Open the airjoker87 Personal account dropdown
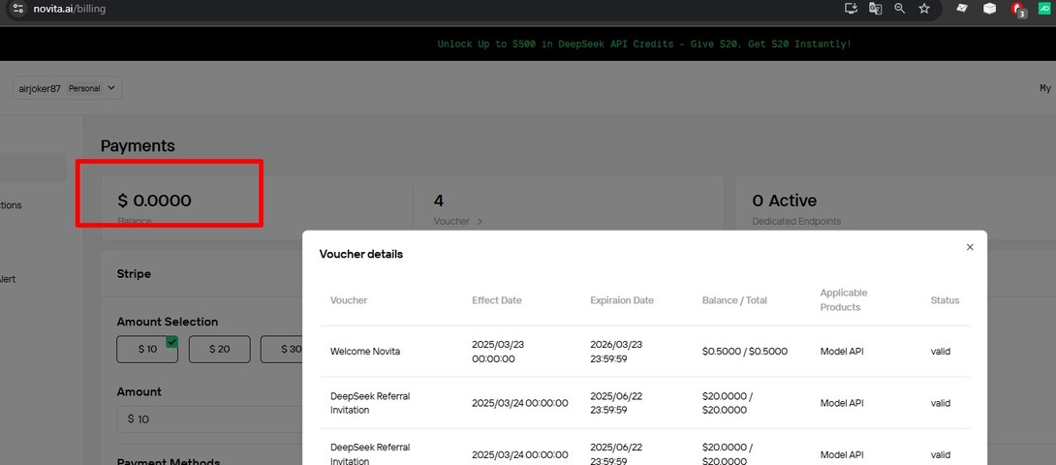1056x465 pixels. coord(68,88)
